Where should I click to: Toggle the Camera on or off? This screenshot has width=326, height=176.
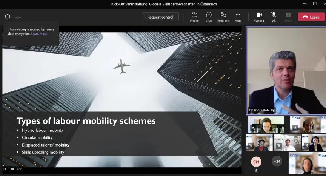(x=259, y=17)
